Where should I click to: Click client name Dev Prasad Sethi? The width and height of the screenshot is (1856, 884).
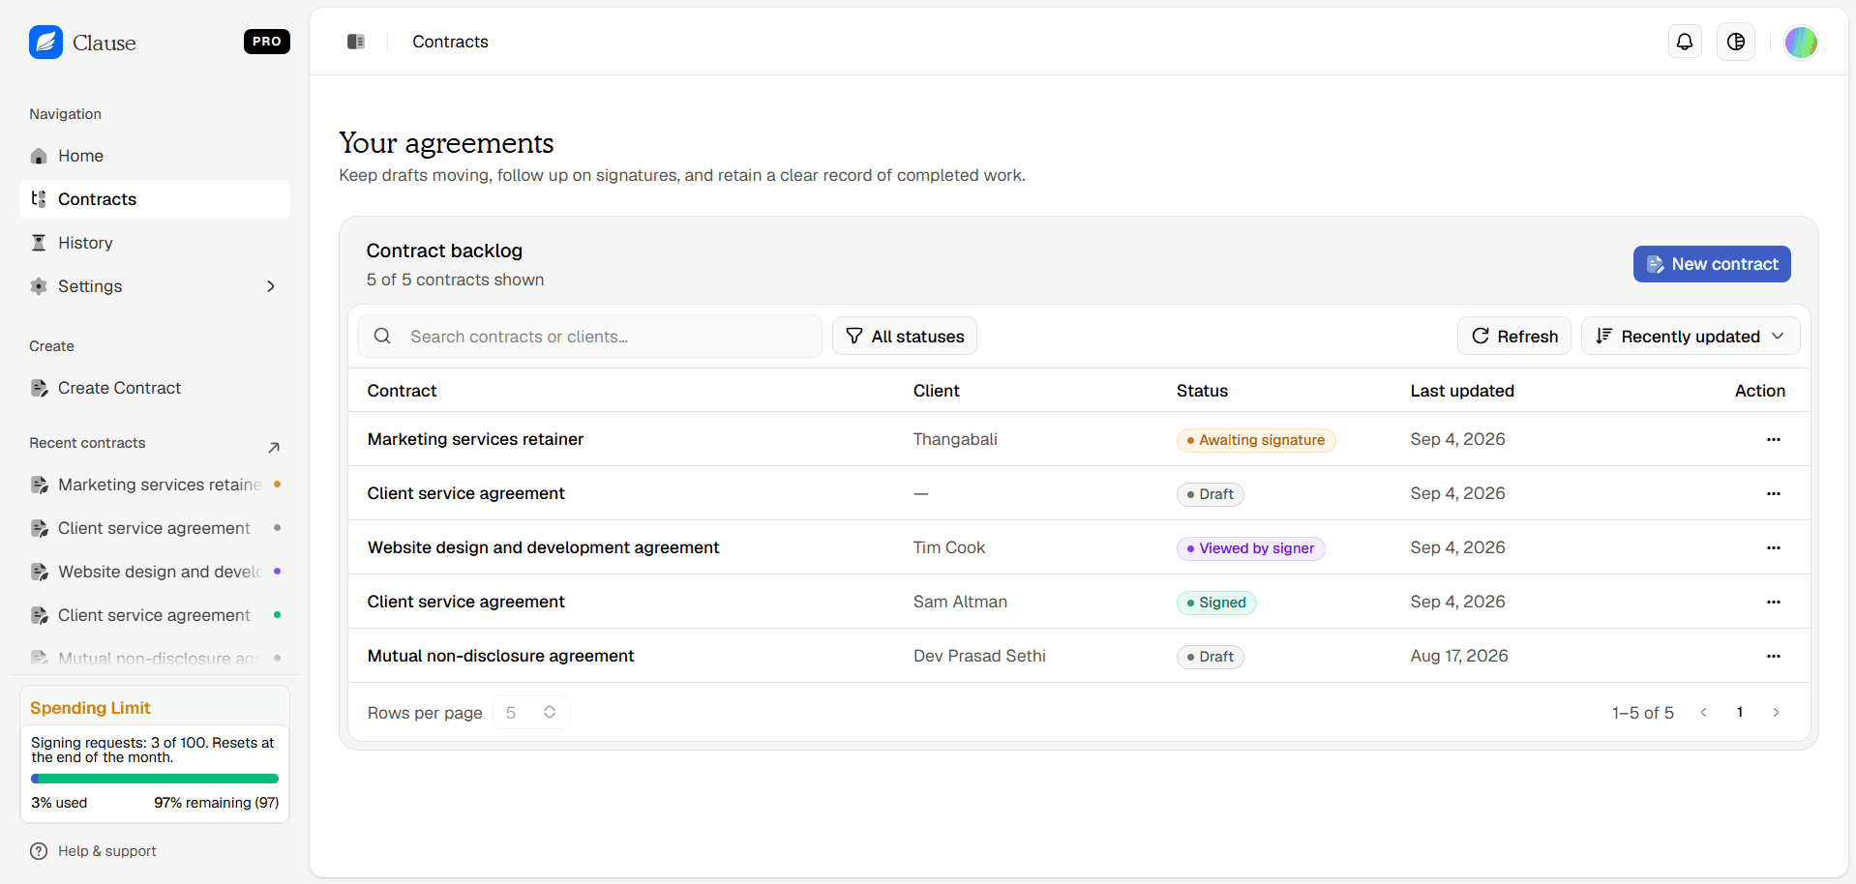pos(979,656)
